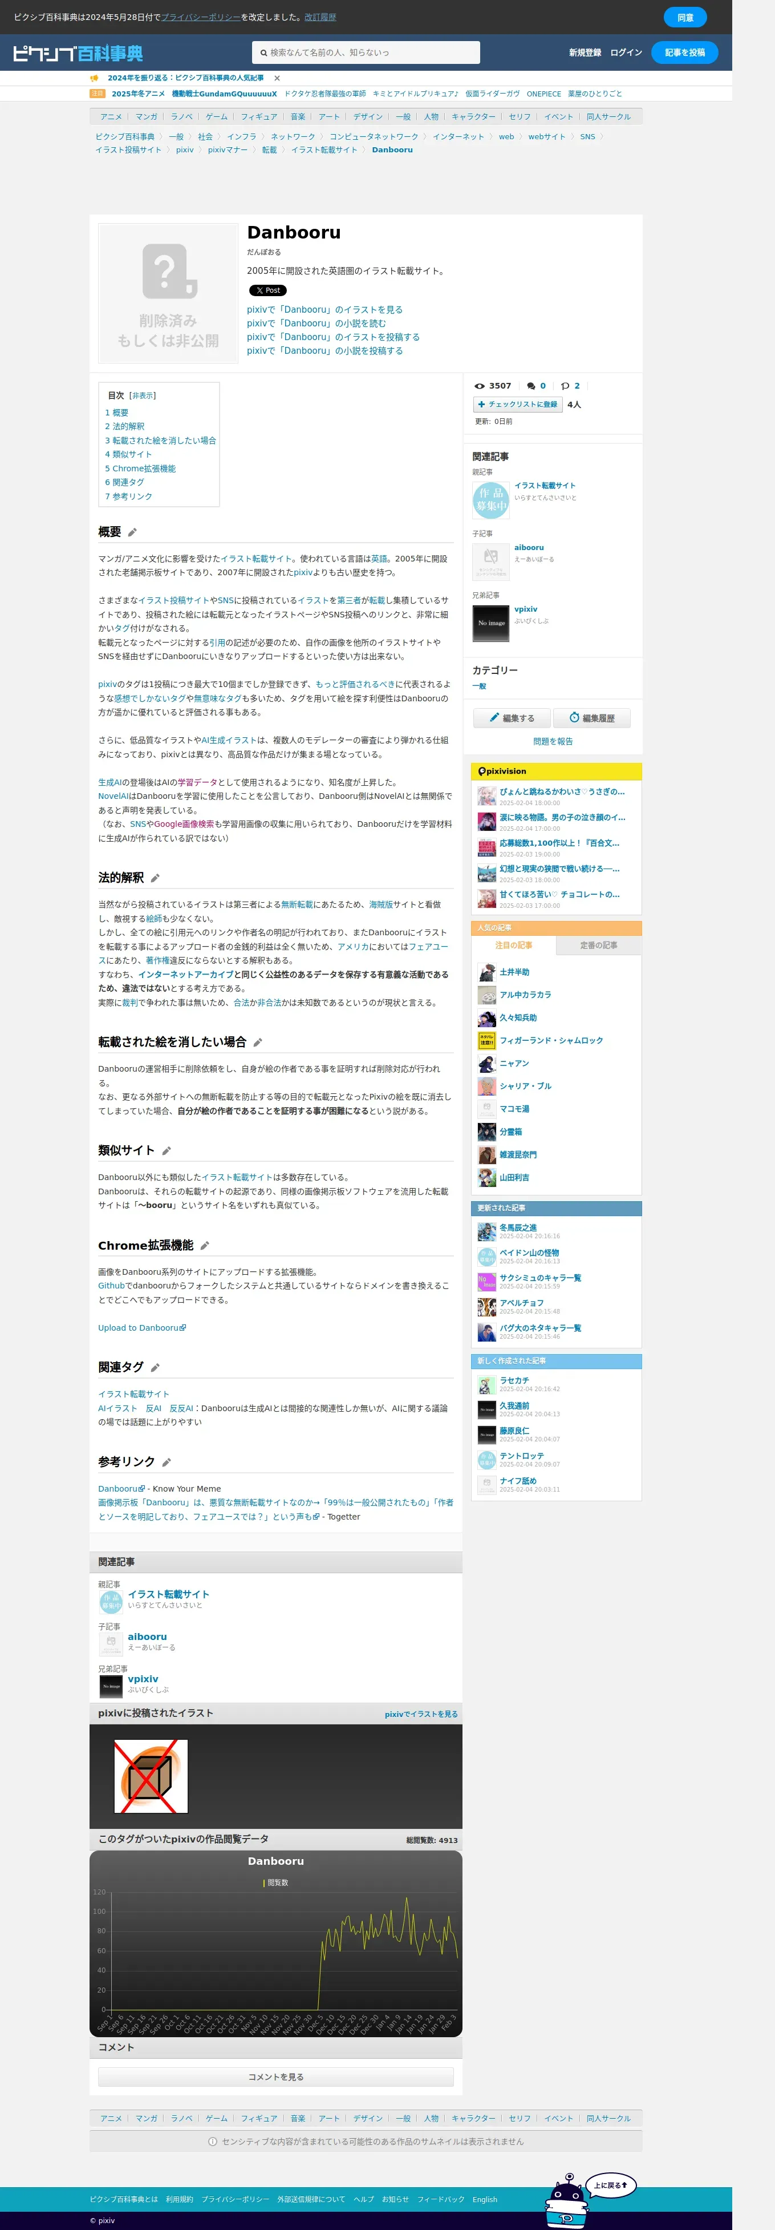Open the 同人サークル category in top nav

[608, 117]
